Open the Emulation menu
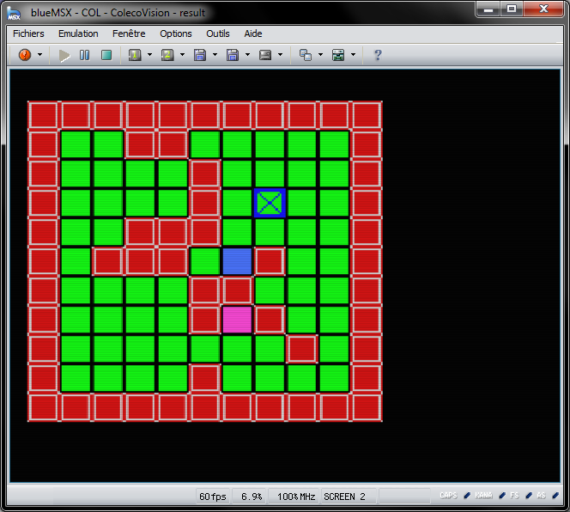Screen dimensions: 570x512 point(78,34)
